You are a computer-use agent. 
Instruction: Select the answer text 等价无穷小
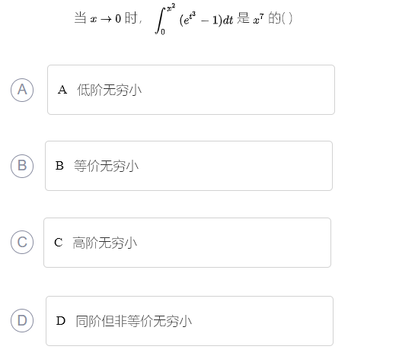coord(107,166)
